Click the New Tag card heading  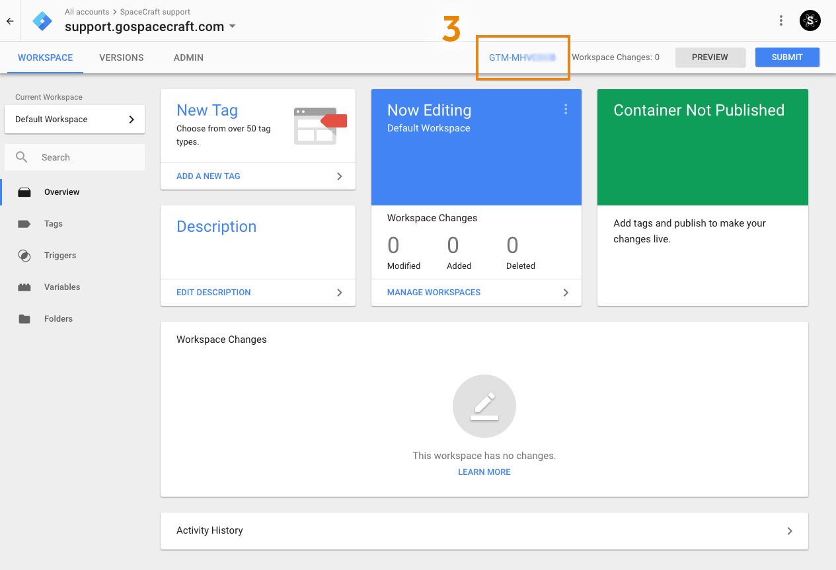pos(207,110)
